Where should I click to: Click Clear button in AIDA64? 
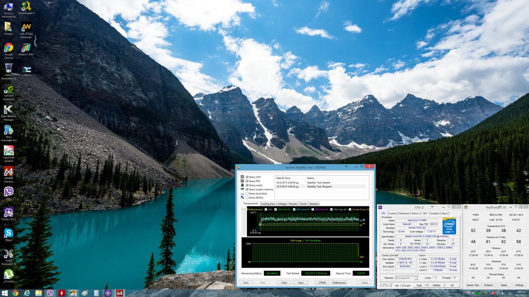[x=284, y=282]
